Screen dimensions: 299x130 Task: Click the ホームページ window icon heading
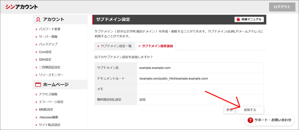(x=38, y=85)
